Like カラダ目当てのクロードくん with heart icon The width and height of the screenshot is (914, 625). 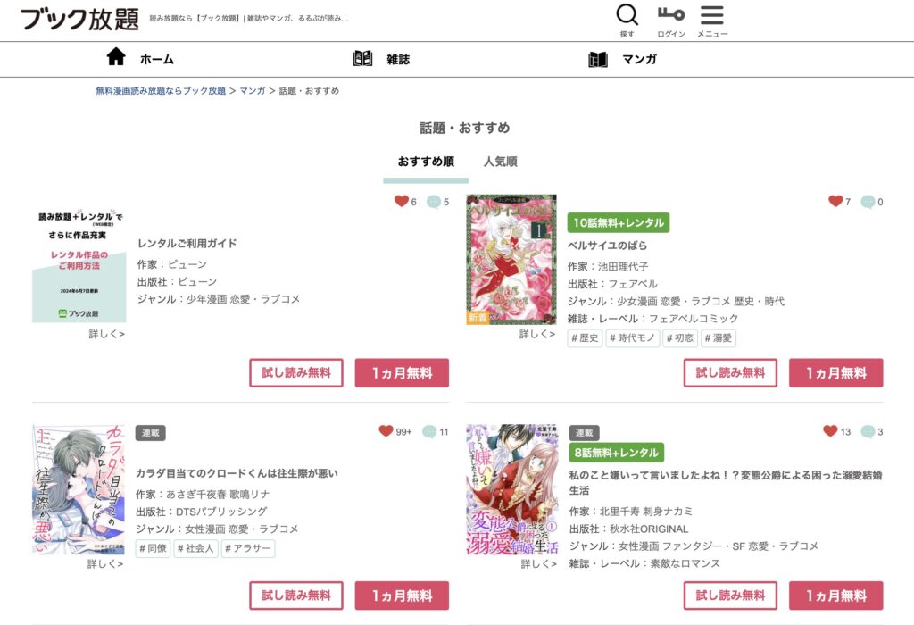(386, 431)
